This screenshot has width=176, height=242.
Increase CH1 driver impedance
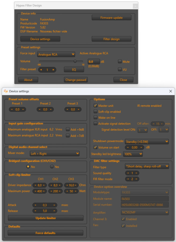44,185
